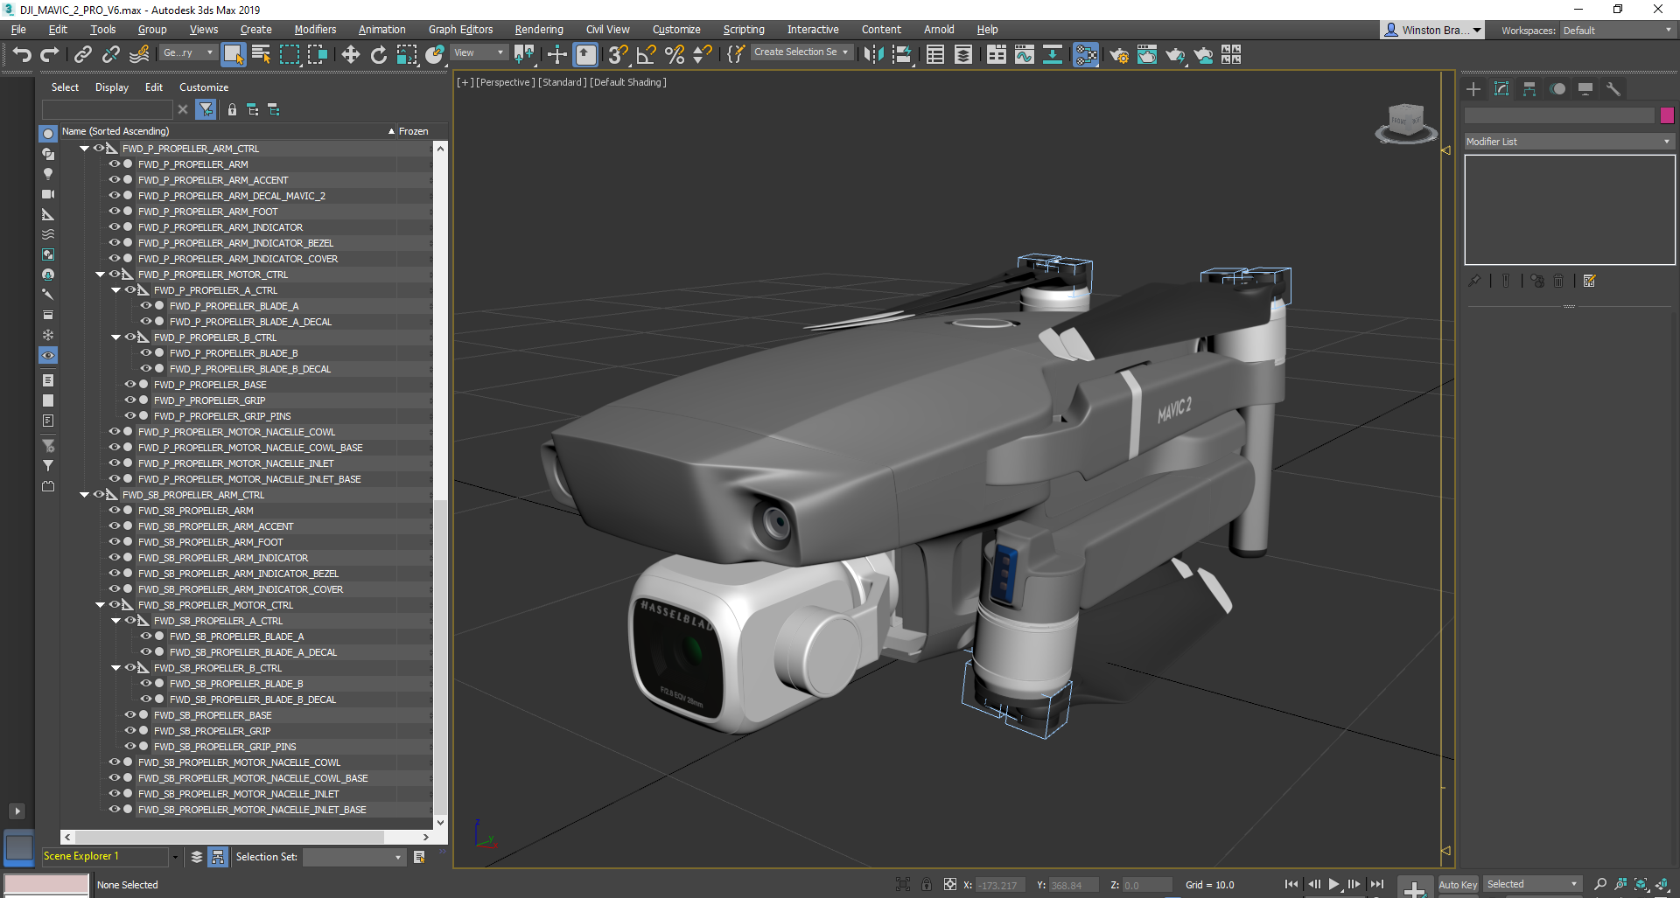Open the Modify panel tab icon
Image resolution: width=1680 pixels, height=898 pixels.
(1501, 89)
